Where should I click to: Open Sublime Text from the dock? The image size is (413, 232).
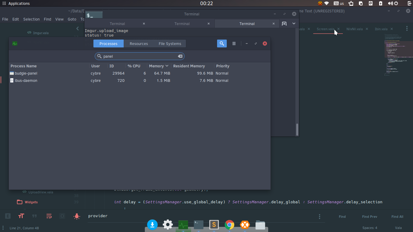click(214, 224)
